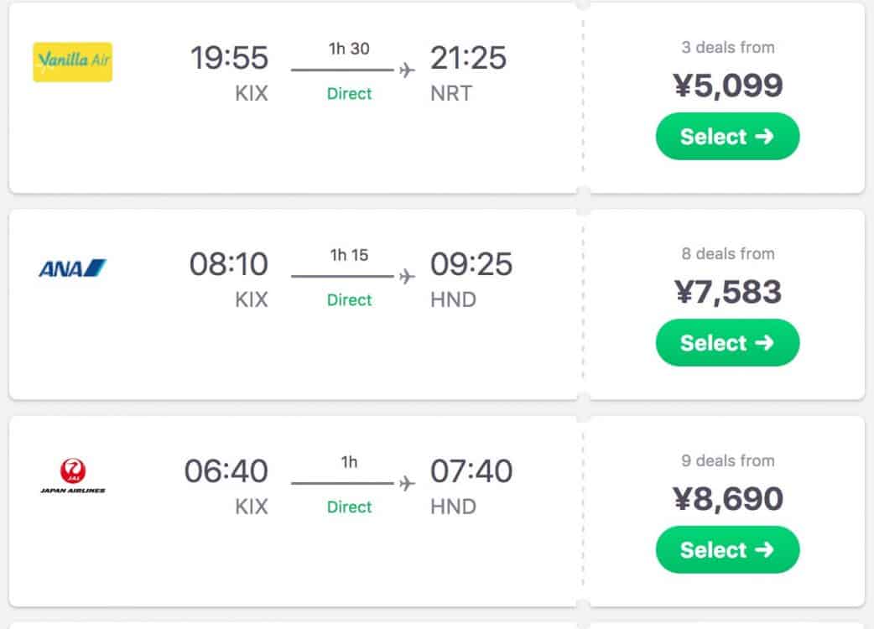Viewport: 874px width, 629px height.
Task: Click the 21:25 NRT arrival time
Action: pos(468,59)
